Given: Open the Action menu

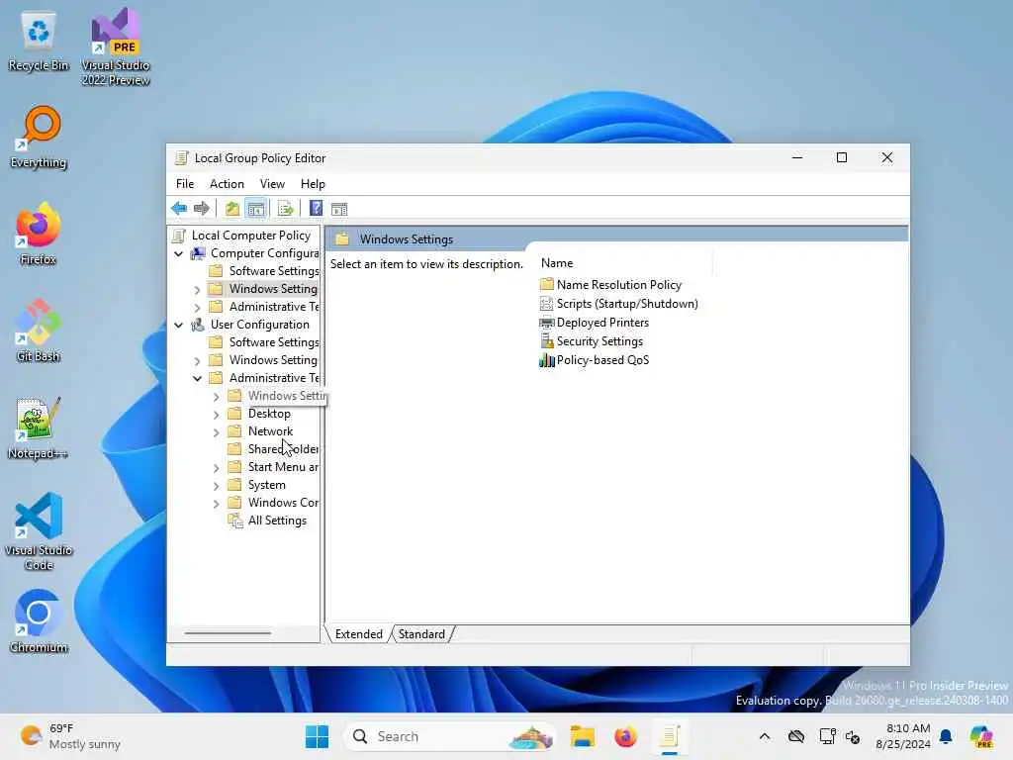Looking at the screenshot, I should pyautogui.click(x=227, y=183).
